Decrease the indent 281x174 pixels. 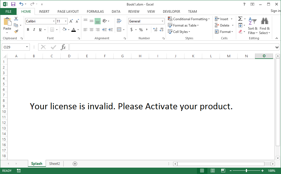[105, 30]
